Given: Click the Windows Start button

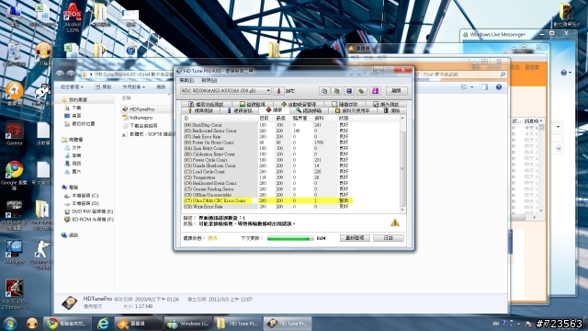Looking at the screenshot, I should coord(10,324).
